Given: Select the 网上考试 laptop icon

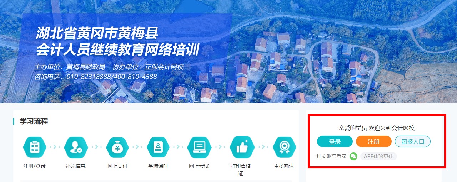Looking at the screenshot, I should click(x=199, y=147).
